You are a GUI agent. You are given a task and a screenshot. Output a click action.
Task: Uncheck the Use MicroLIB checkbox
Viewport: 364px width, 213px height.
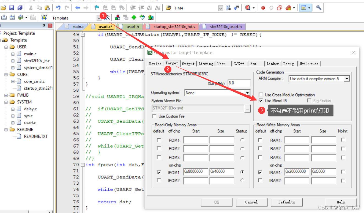(261, 101)
